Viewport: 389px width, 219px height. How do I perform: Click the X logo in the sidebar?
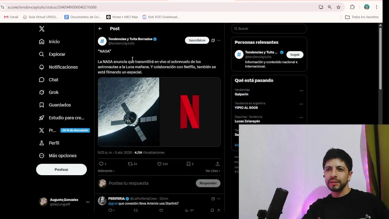[x=42, y=29]
